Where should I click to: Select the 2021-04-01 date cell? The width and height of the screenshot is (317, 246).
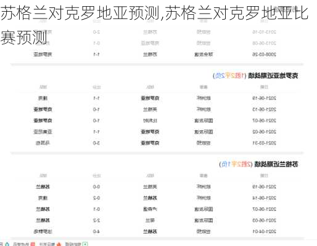click(x=264, y=231)
